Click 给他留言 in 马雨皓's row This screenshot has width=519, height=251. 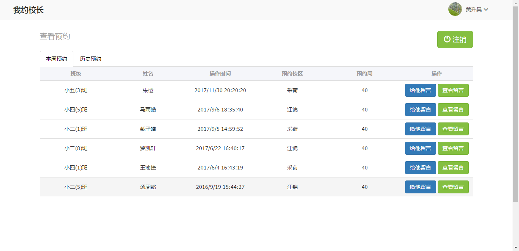tap(420, 110)
